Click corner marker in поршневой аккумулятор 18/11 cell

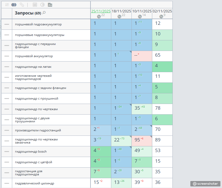[x=130, y=52]
